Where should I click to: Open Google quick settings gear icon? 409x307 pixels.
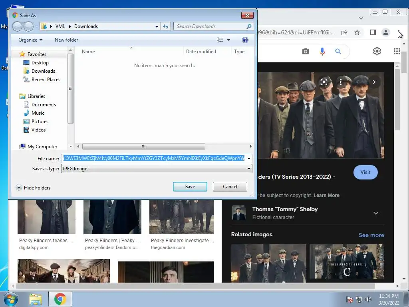tap(377, 51)
